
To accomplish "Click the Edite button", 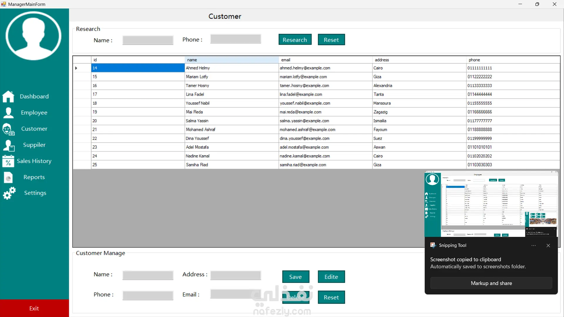I will [x=331, y=277].
